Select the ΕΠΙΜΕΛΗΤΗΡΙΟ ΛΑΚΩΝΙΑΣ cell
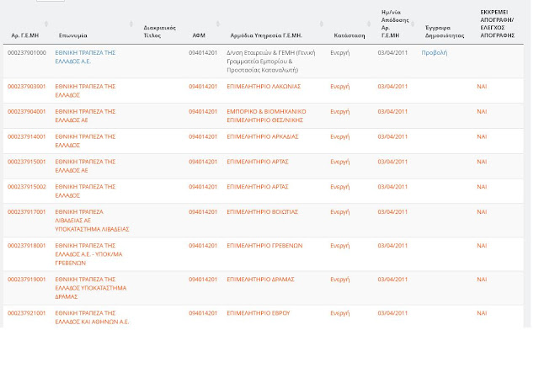This screenshot has height=389, width=539. click(x=264, y=86)
